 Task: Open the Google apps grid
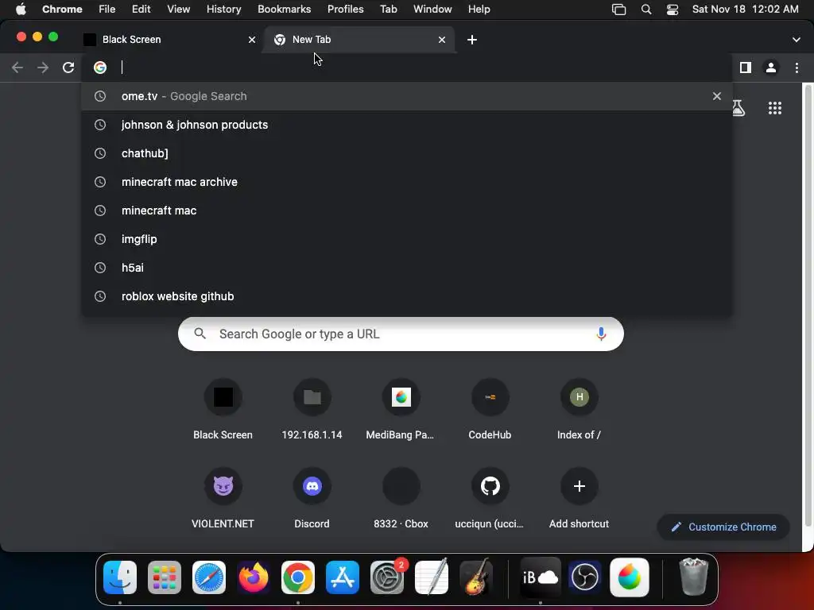click(774, 108)
